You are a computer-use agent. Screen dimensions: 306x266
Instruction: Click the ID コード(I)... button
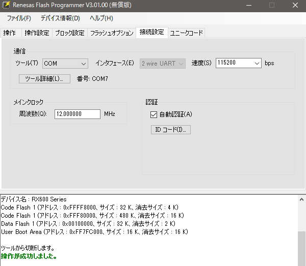click(171, 130)
